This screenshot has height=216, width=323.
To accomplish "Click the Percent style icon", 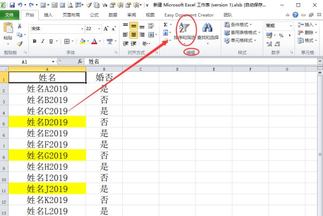I will click(281, 35).
